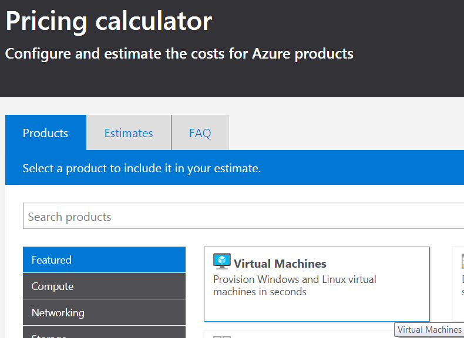This screenshot has width=464, height=338.
Task: Click the Pricing calculator heading
Action: click(x=109, y=21)
